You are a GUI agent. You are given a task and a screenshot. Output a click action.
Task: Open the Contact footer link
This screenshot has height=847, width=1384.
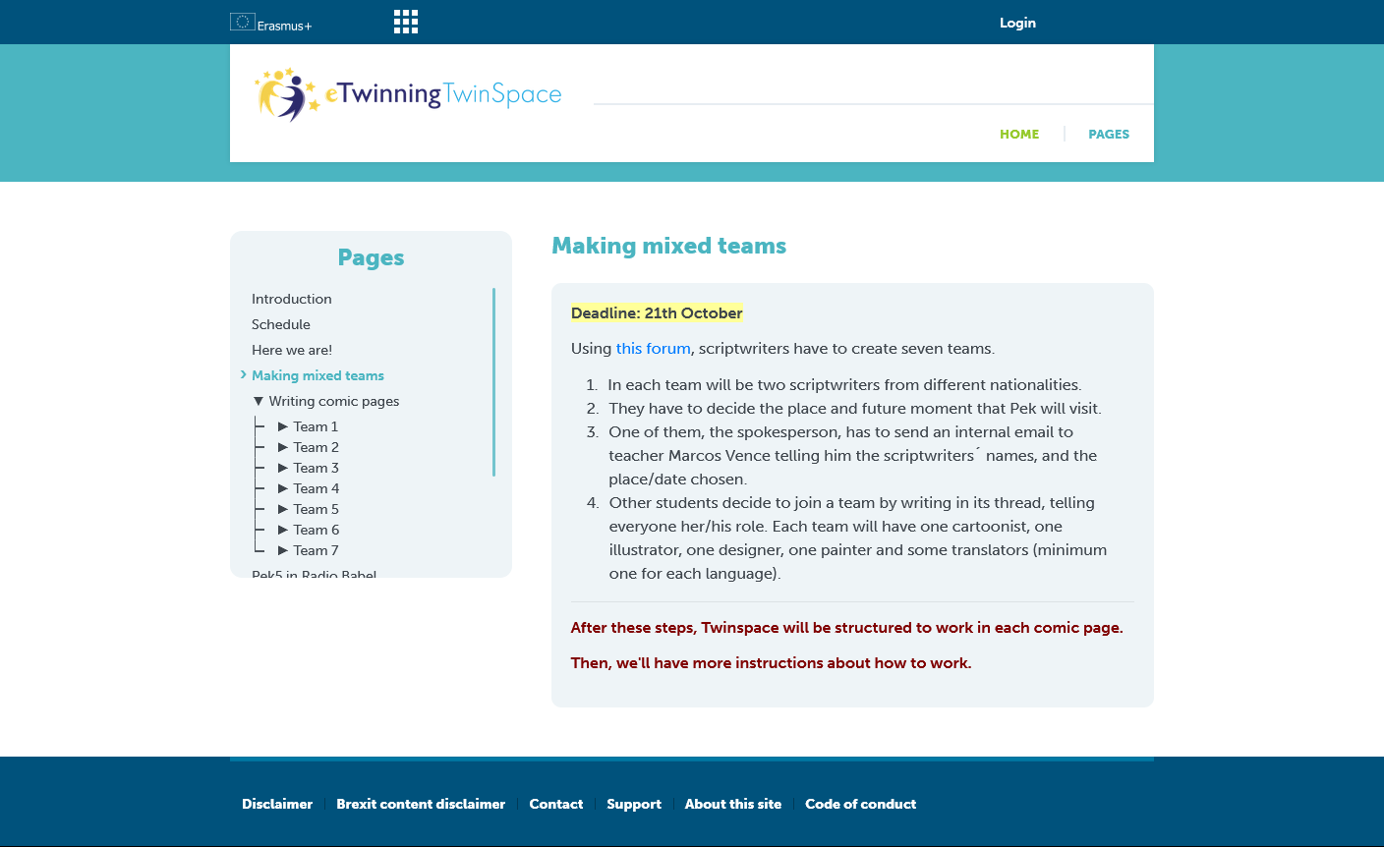pyautogui.click(x=556, y=804)
